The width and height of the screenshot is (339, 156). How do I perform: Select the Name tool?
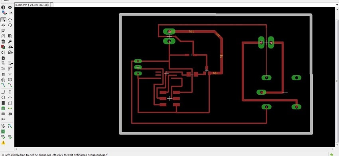(x=3, y=63)
